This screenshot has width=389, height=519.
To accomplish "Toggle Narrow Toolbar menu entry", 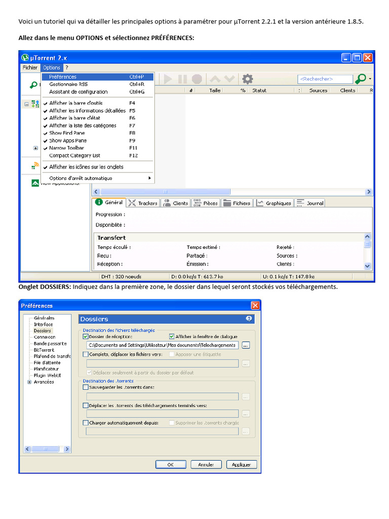I will tap(98, 148).
